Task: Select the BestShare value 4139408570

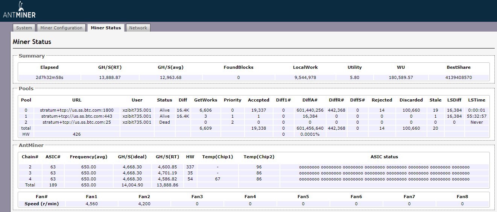Action: click(458, 77)
